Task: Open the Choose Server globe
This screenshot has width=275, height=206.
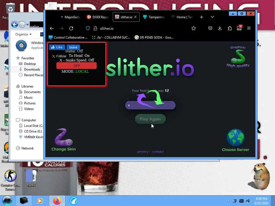Action: click(x=235, y=140)
